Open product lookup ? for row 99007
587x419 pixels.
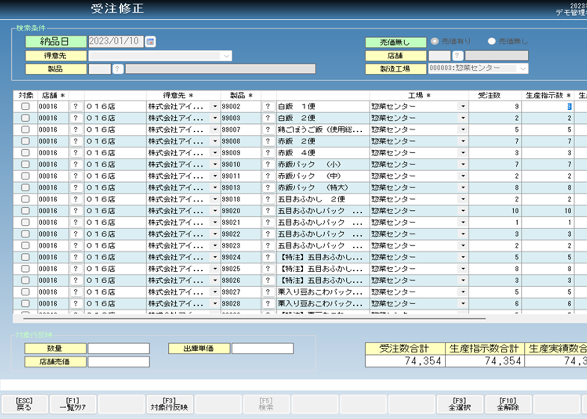tap(268, 130)
